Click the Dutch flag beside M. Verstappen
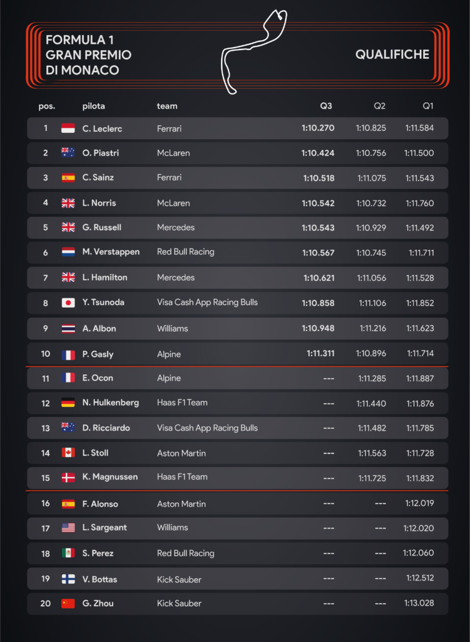 (x=68, y=252)
